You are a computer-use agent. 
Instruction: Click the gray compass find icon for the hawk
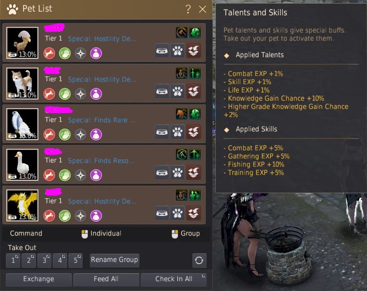point(80,134)
